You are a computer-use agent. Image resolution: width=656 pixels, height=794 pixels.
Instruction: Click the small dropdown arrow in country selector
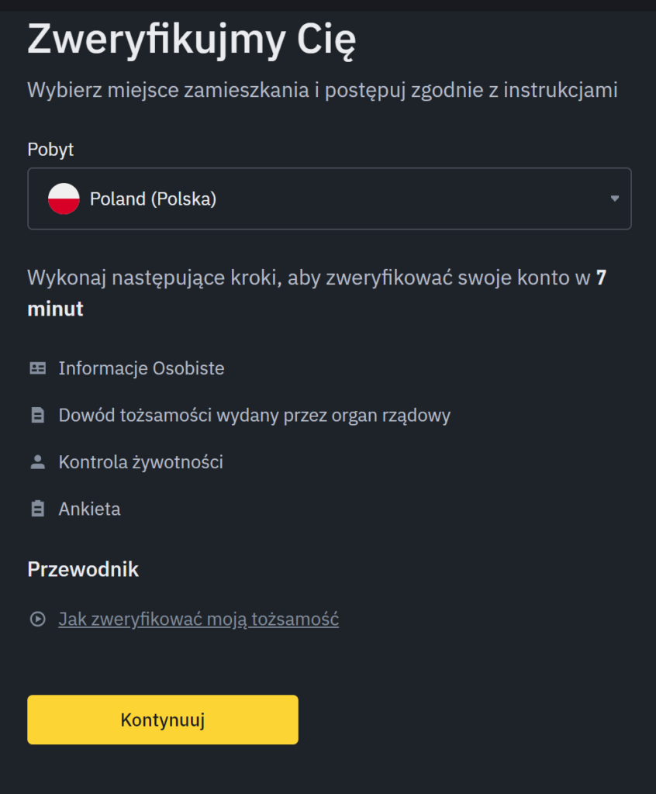click(614, 198)
